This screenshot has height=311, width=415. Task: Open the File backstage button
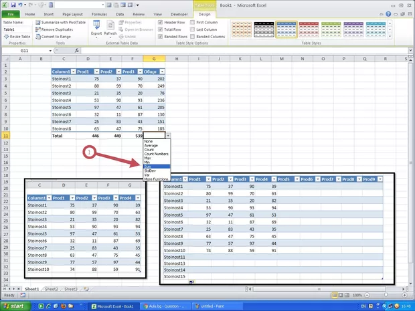(x=11, y=13)
